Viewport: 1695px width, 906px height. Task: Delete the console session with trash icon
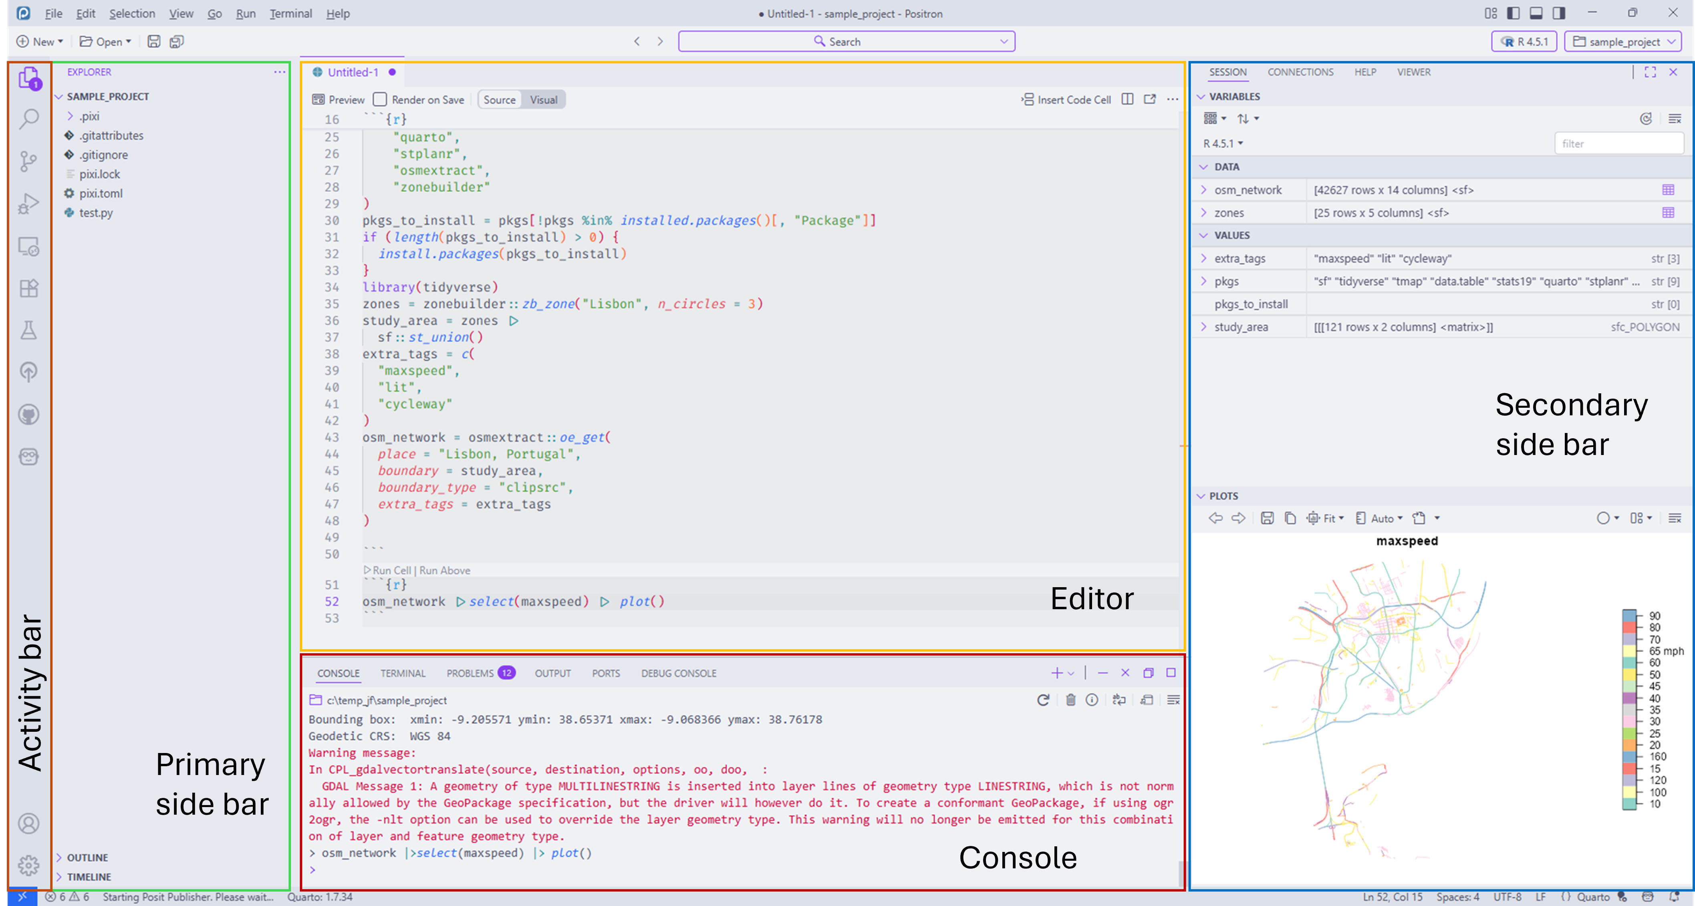coord(1070,700)
